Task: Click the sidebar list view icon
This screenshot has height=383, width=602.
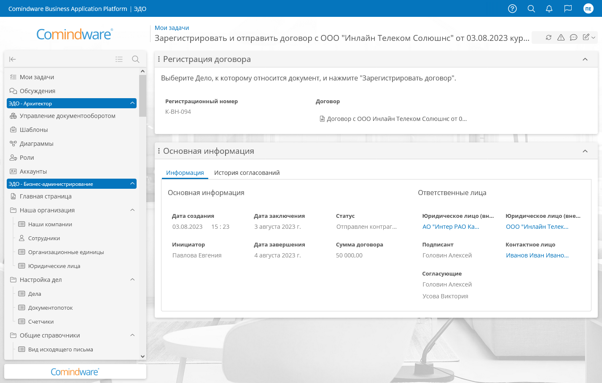Action: pyautogui.click(x=119, y=59)
